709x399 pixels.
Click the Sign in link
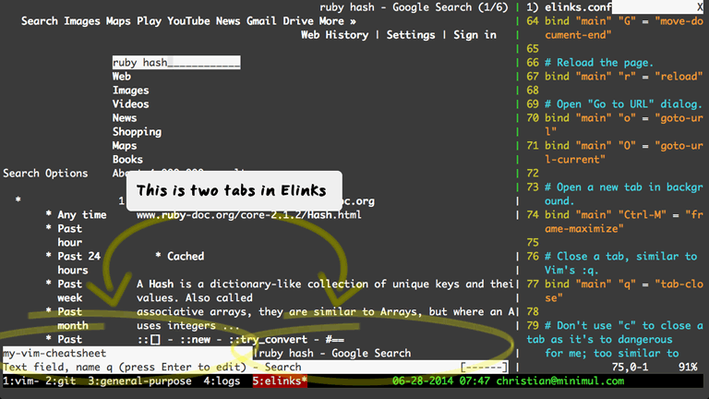[475, 35]
